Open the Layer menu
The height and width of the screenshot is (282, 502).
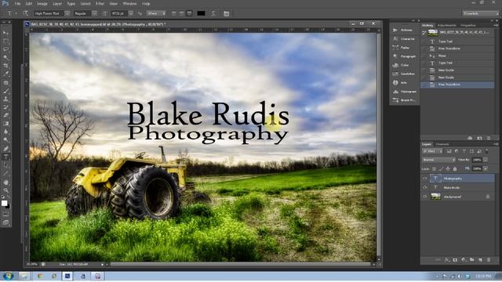(x=57, y=3)
